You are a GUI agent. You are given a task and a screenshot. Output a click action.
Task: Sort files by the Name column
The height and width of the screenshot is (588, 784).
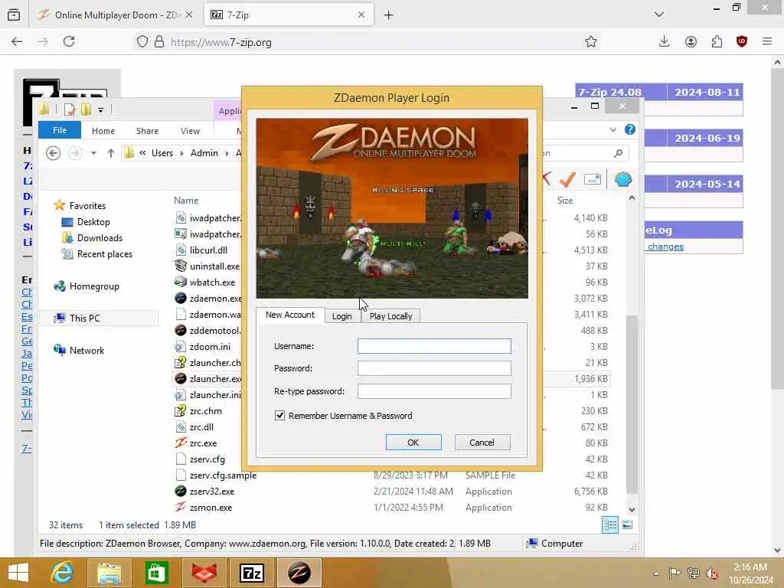(186, 200)
